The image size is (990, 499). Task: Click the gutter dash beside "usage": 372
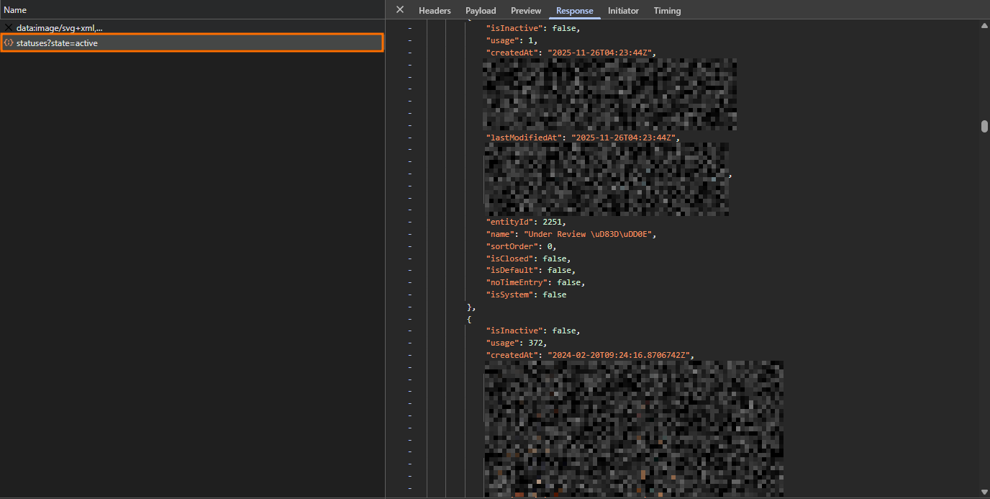[409, 343]
